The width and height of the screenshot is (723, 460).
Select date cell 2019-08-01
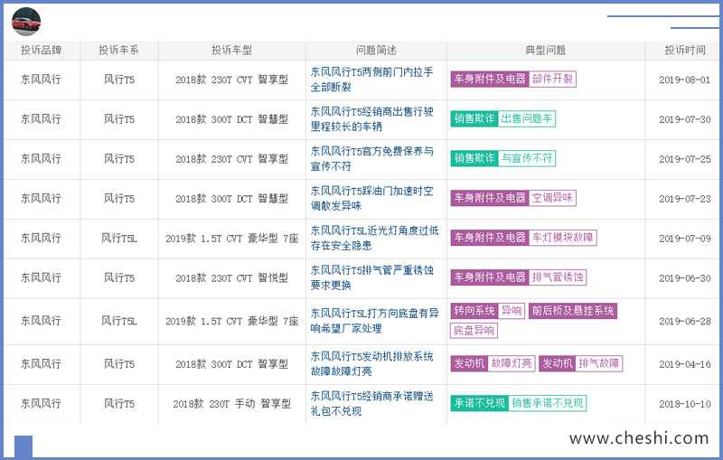click(685, 80)
